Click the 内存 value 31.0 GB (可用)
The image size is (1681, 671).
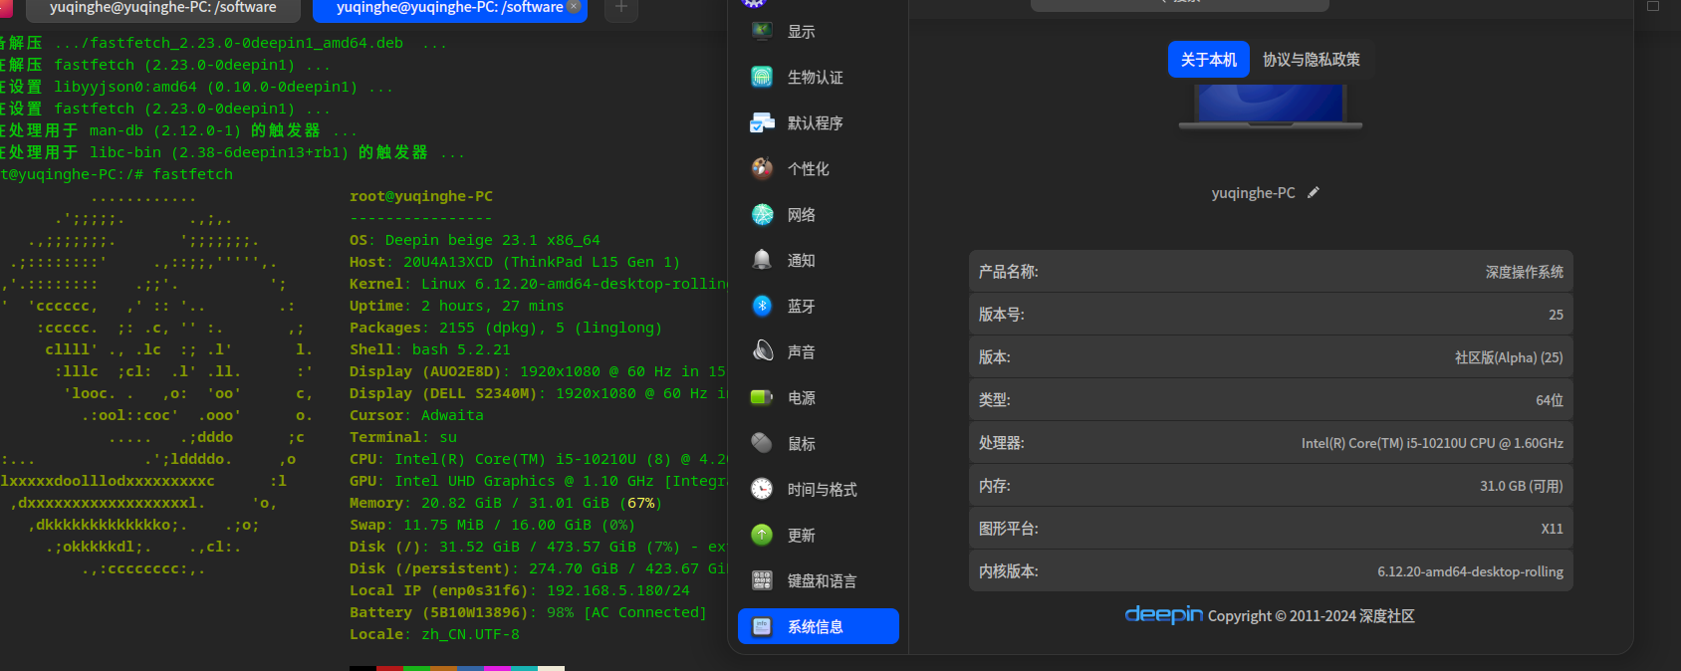pos(1522,486)
